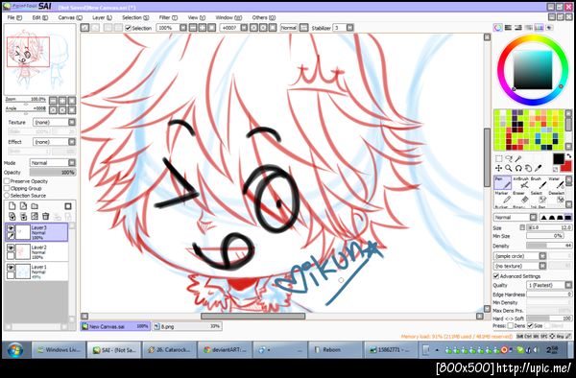Select the Layer2 row
The image size is (576, 378).
(36, 252)
